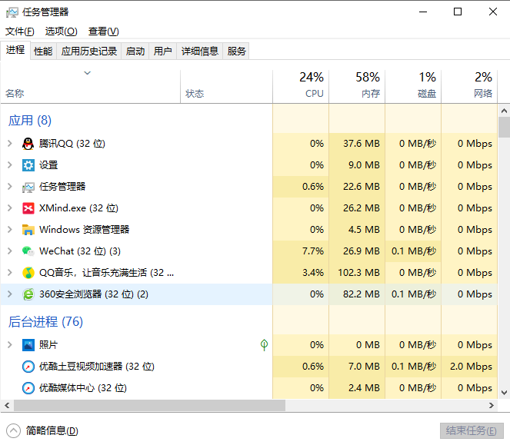
Task: Sort processes by 内存 column header
Action: [x=357, y=86]
